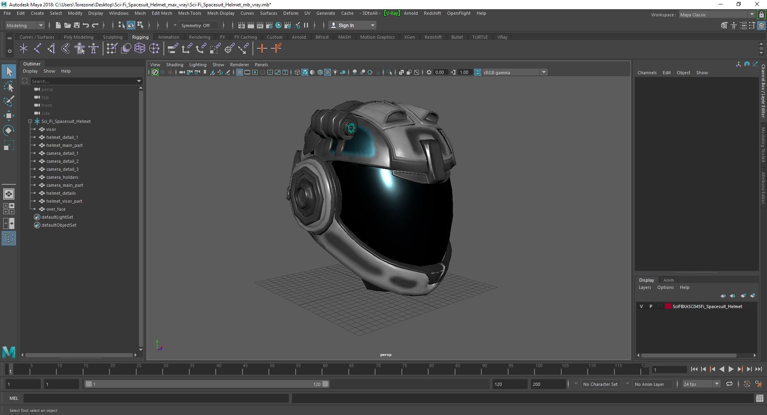Click the play forwards button
The width and height of the screenshot is (767, 415).
(731, 369)
